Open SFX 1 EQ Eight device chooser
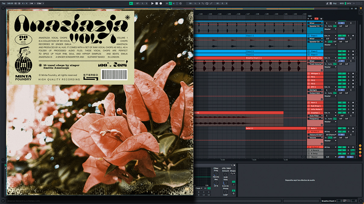This screenshot has height=204, width=364. (315, 90)
